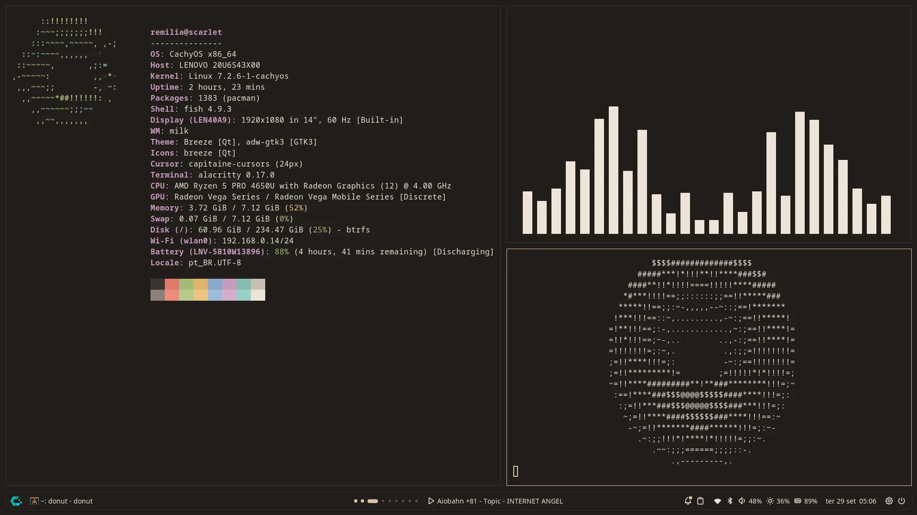Click the 'Packages: 1383 (pacman)' line
This screenshot has height=515, width=917.
point(205,98)
